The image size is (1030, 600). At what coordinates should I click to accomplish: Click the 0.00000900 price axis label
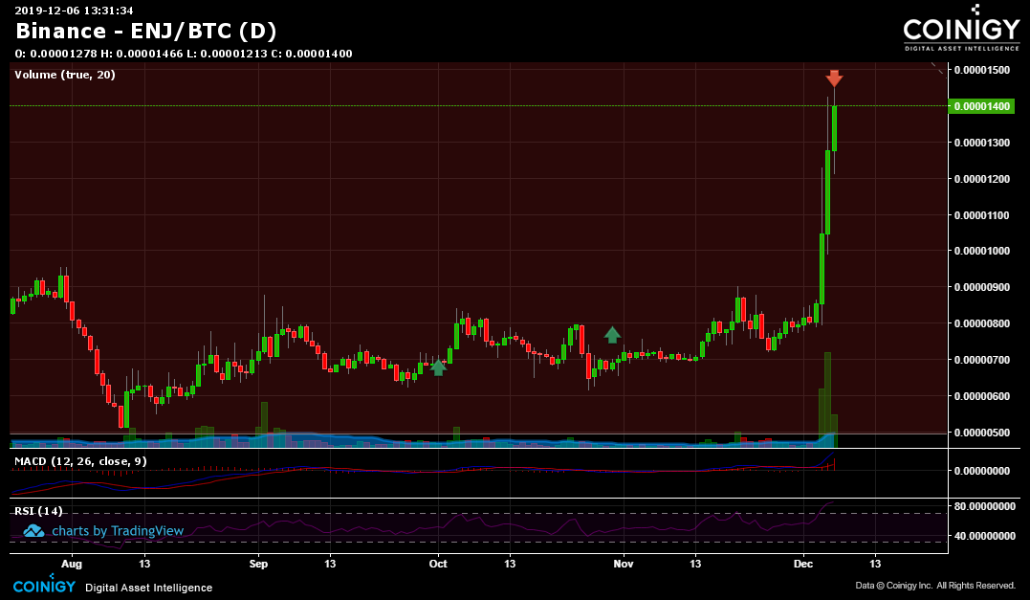click(982, 287)
